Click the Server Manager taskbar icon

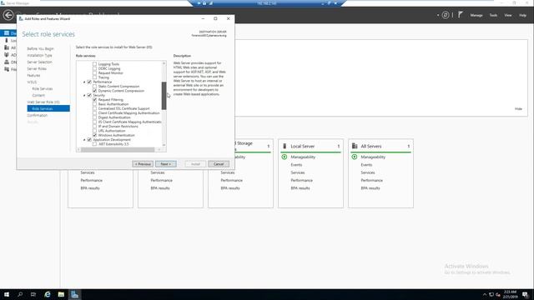(x=74, y=294)
